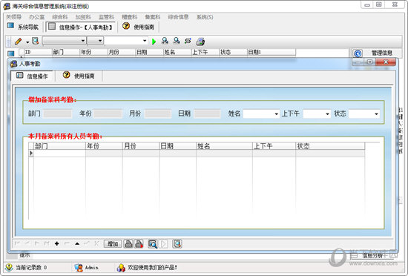Viewport: 408px width, 276px height.
Task: Select the row indicator arrow in lower grid
Action: (x=31, y=154)
